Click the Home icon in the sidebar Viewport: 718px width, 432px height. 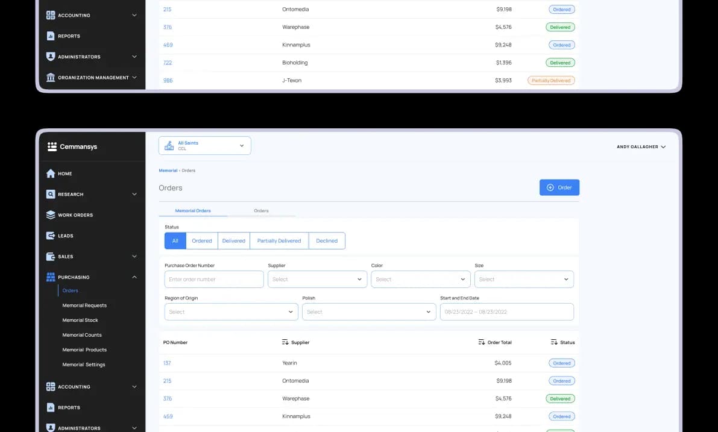click(x=51, y=174)
